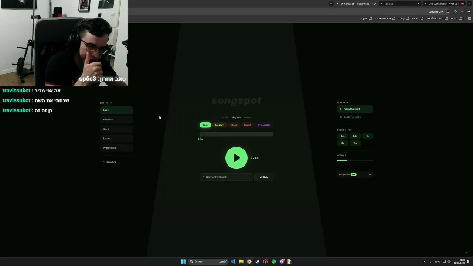Open File Explorer from the taskbar

point(241,262)
